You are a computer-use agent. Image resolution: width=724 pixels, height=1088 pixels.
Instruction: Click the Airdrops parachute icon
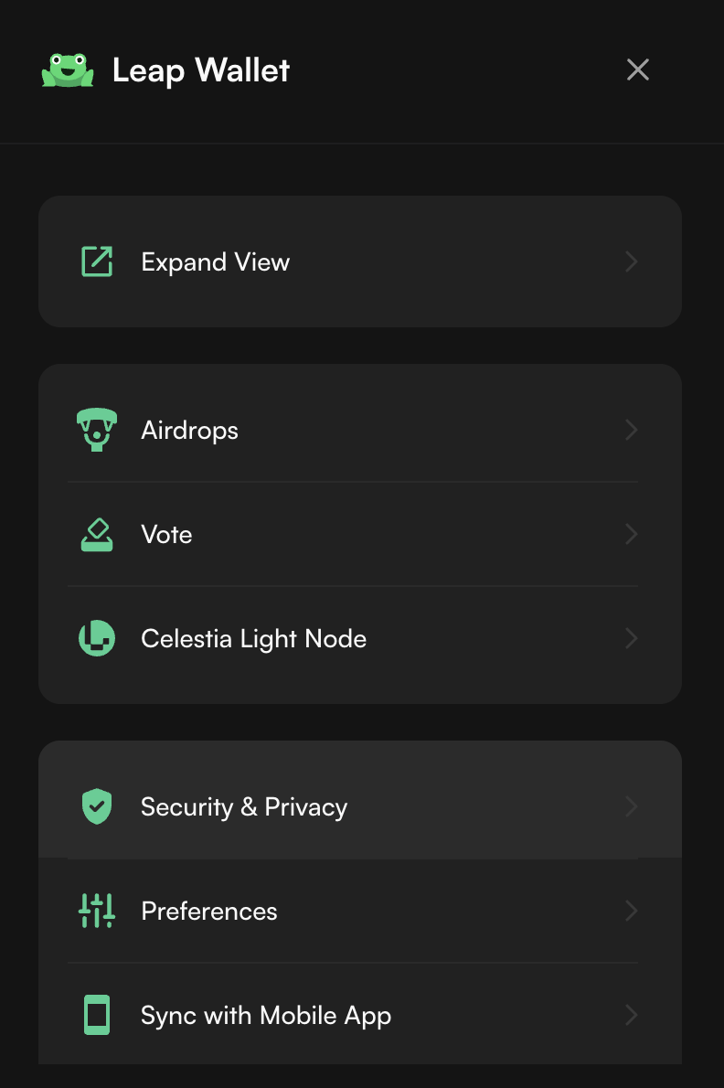click(97, 430)
